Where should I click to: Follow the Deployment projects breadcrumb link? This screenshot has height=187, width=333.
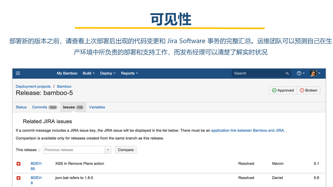pos(33,86)
